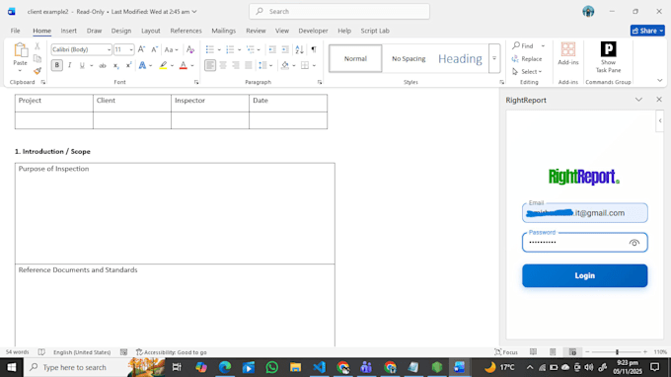This screenshot has width=671, height=377.
Task: Open File Explorer from taskbar
Action: click(295, 367)
